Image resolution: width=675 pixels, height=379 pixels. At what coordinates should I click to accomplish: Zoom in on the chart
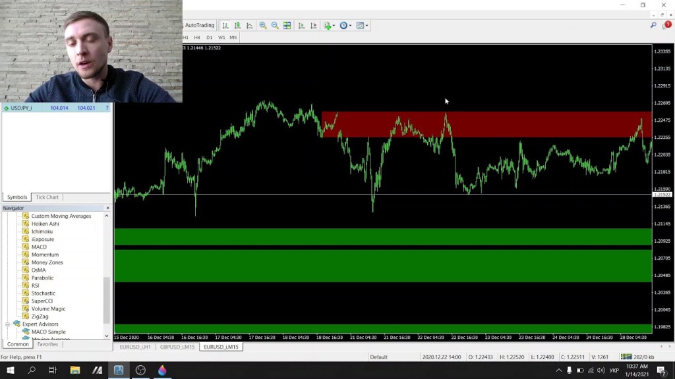pyautogui.click(x=263, y=25)
